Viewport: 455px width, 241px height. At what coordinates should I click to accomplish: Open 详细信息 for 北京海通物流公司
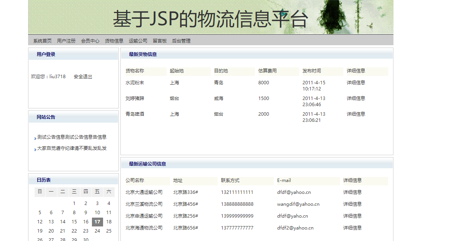[x=352, y=228]
